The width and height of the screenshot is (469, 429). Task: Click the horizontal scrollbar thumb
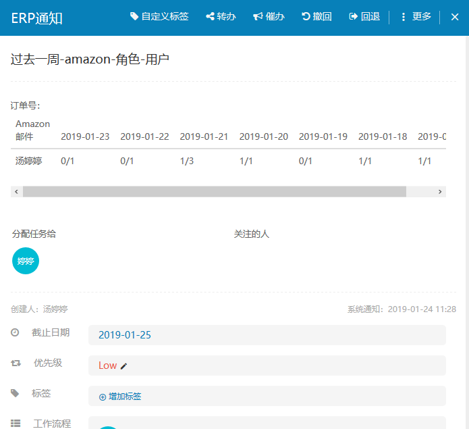coord(215,192)
